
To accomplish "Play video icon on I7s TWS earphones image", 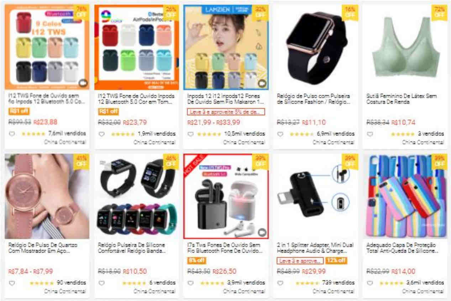I will (262, 232).
